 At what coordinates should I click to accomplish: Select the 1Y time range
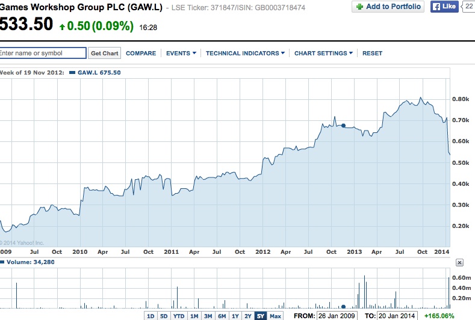pyautogui.click(x=235, y=316)
